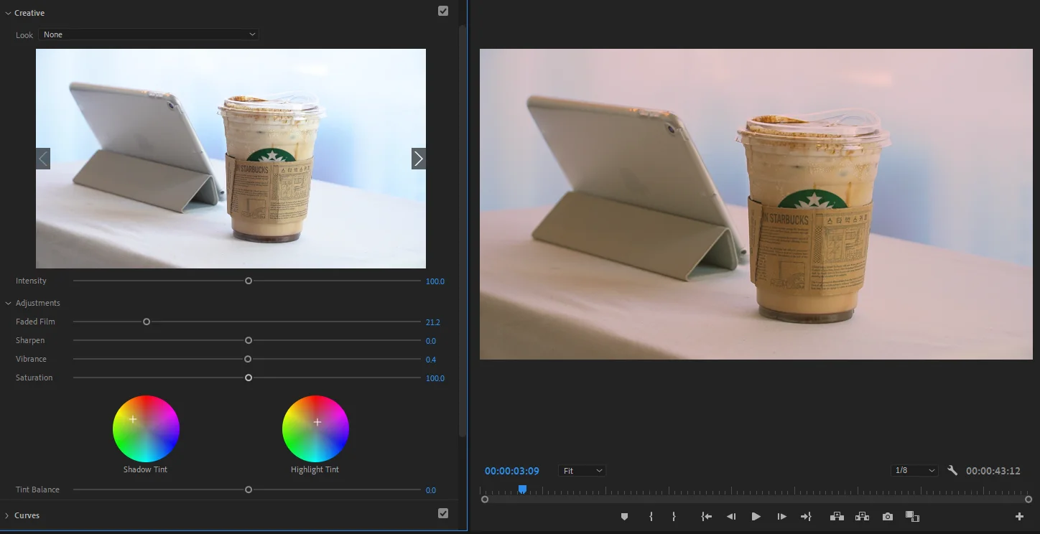Step forward one frame

coord(781,516)
